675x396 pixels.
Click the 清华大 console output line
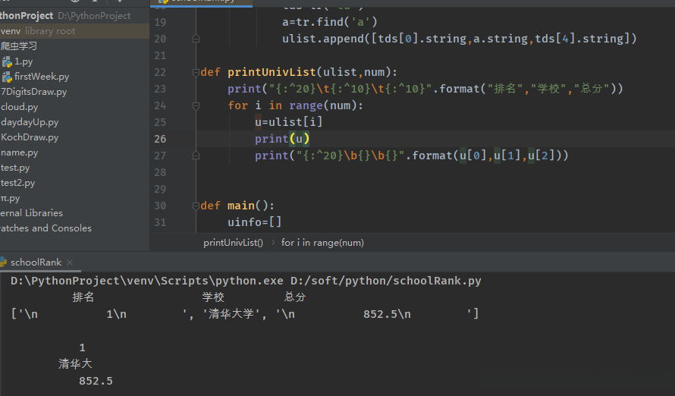point(75,364)
